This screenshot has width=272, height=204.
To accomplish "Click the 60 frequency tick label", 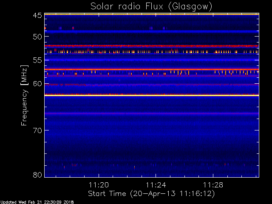I will pos(37,84).
